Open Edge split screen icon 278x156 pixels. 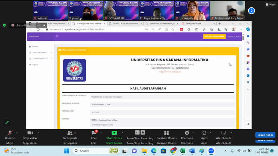tap(197, 29)
